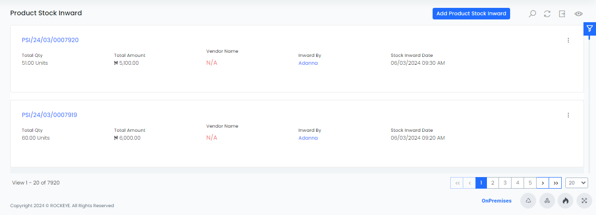Click the export icon in header
Screen dimensions: 596x215
tap(562, 14)
